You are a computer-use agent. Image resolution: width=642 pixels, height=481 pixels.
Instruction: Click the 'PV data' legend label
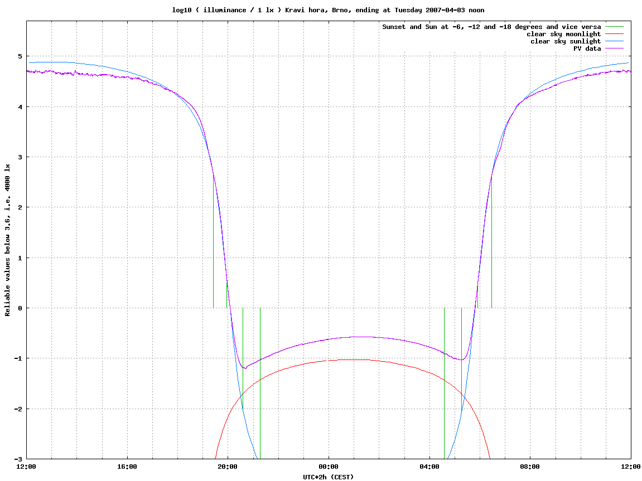point(587,48)
